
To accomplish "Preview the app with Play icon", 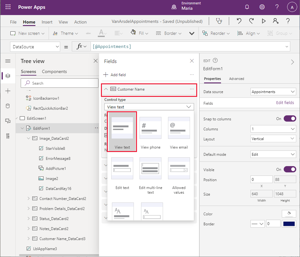I will click(264, 21).
